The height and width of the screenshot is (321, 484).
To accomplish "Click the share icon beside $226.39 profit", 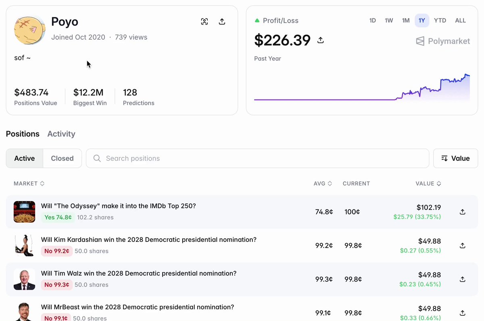I will (x=321, y=40).
